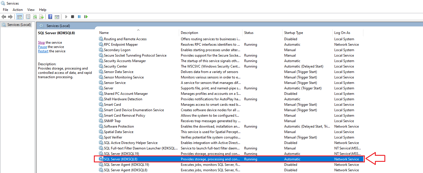Select SQL Server Agent (KDKSQL19) row
The height and width of the screenshot is (173, 423).
coord(231,164)
